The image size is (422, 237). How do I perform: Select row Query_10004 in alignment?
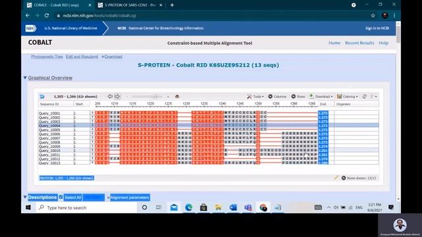208,126
